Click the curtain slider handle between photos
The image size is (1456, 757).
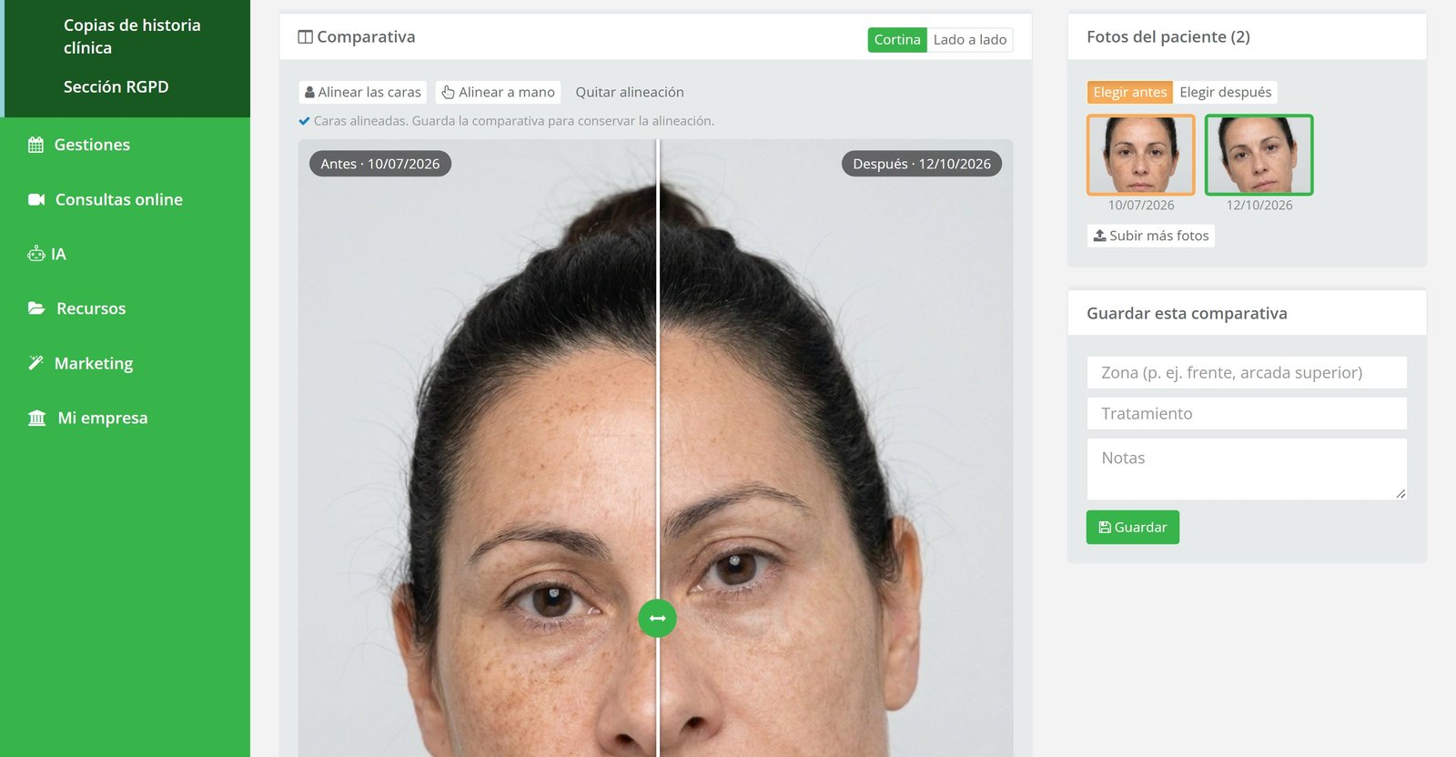[658, 619]
